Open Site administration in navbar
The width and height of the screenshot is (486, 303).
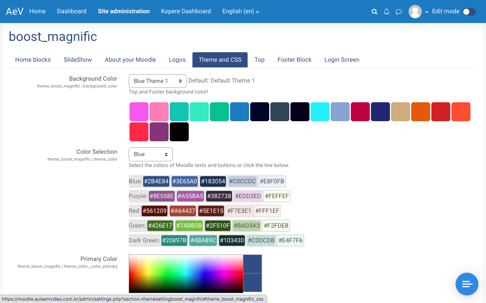123,11
